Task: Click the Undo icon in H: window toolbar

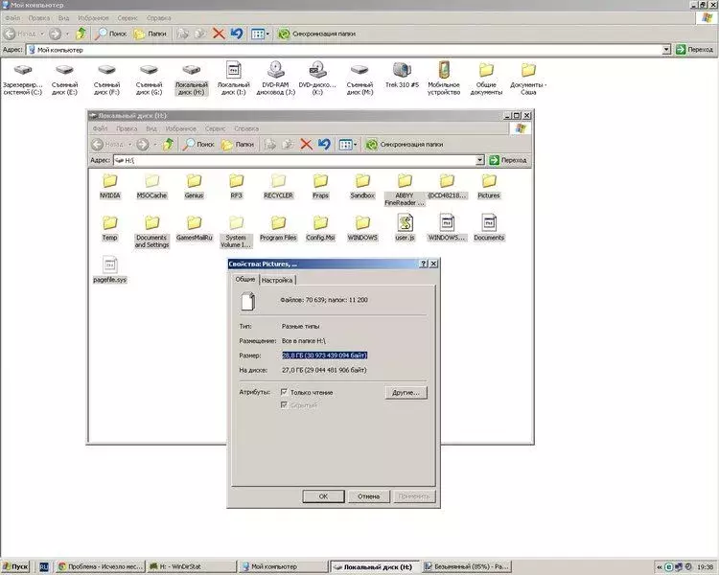Action: pyautogui.click(x=324, y=145)
